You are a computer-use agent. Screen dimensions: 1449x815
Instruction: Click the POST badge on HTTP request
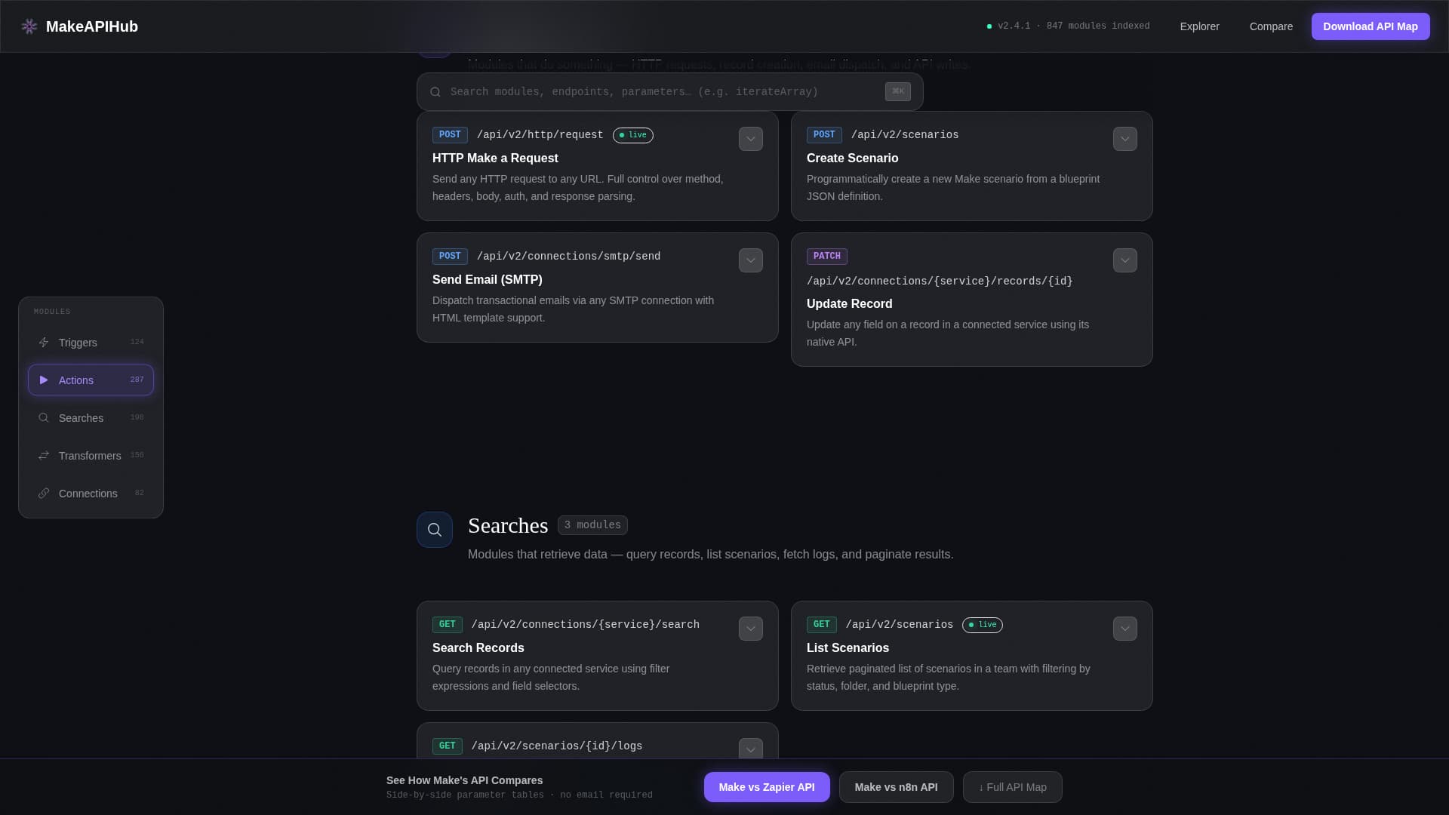click(450, 135)
